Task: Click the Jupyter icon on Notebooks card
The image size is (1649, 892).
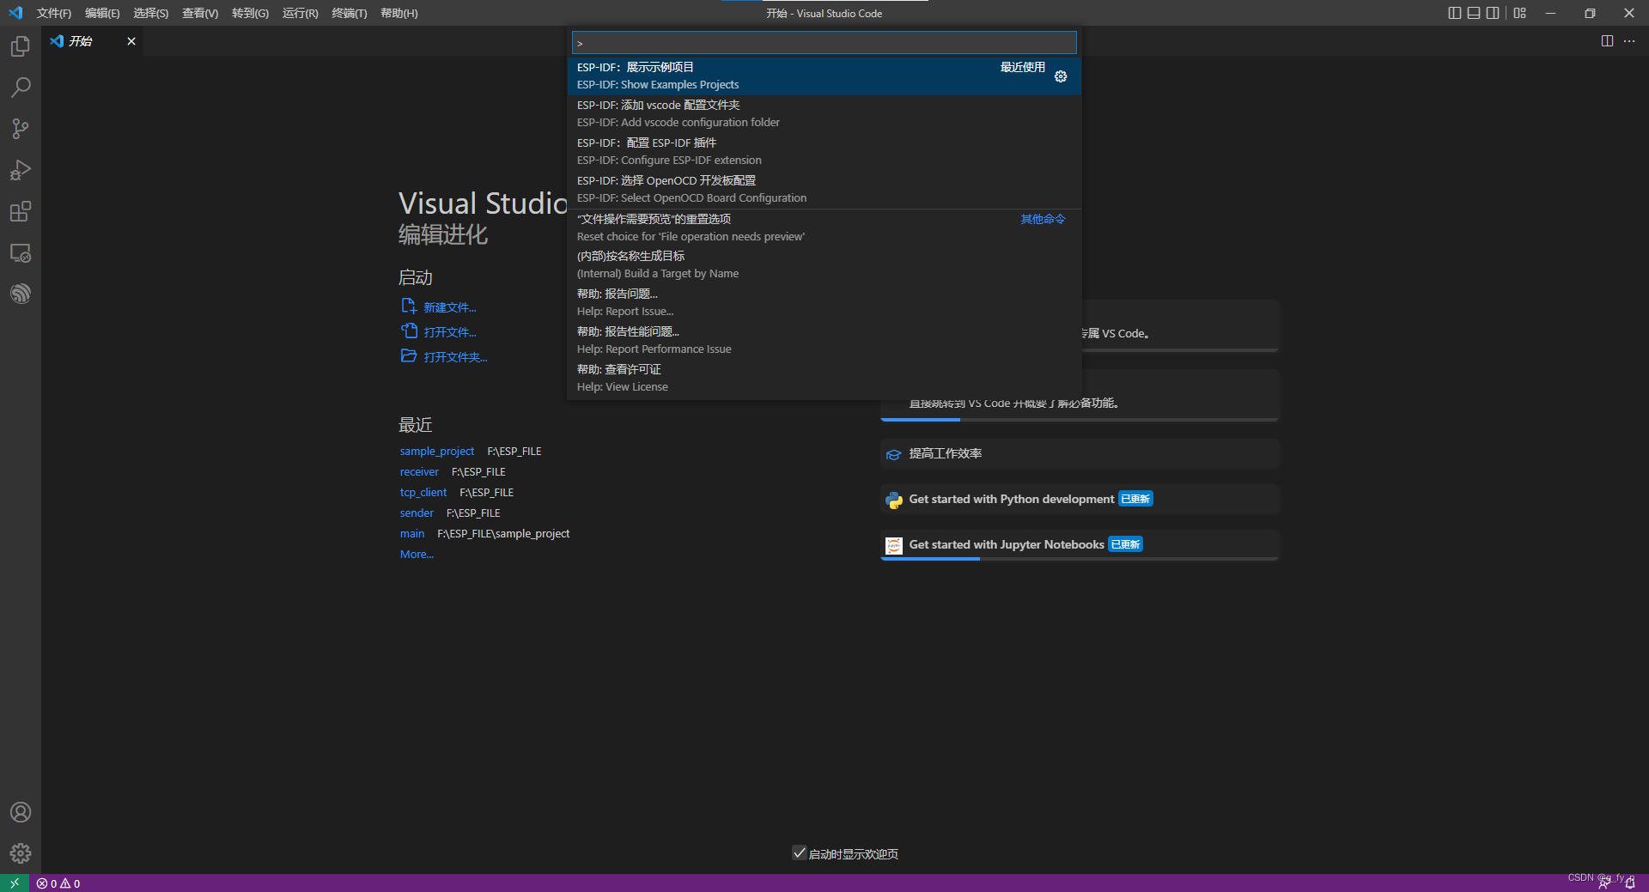Action: pos(894,545)
